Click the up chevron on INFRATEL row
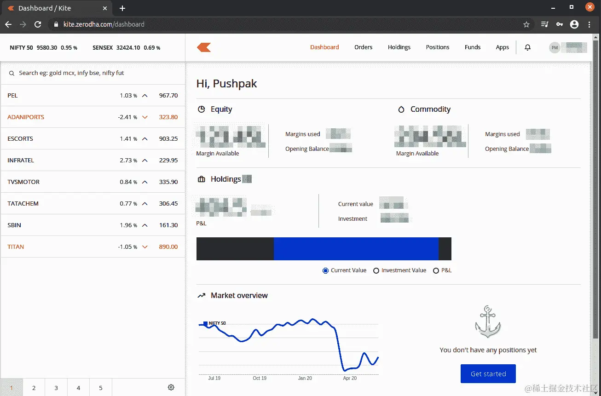This screenshot has width=601, height=396. (145, 161)
